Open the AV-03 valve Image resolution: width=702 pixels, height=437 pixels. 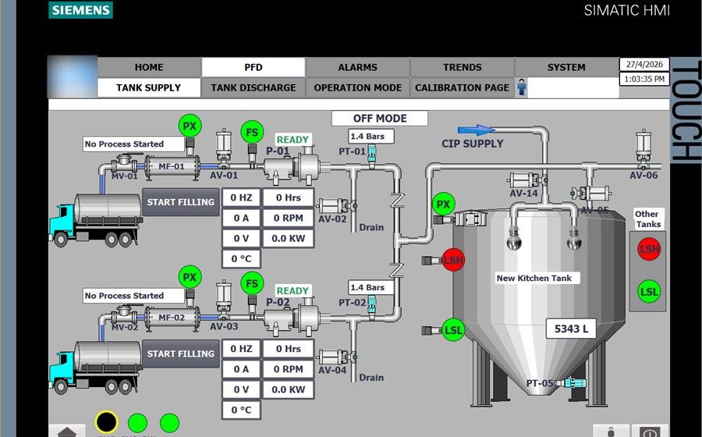point(223,301)
